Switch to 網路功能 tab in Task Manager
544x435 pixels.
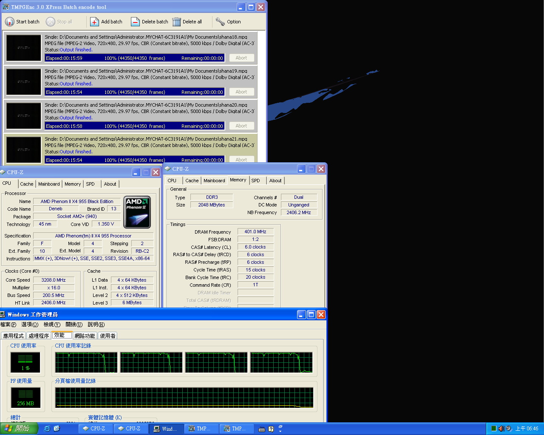coord(85,336)
